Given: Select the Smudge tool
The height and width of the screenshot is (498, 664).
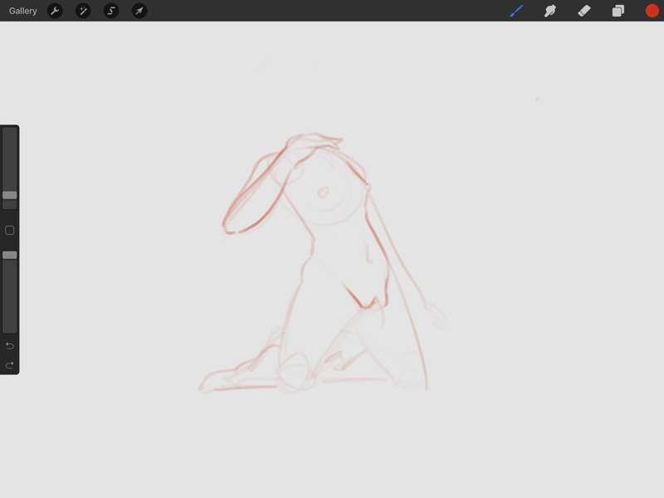Looking at the screenshot, I should [550, 11].
